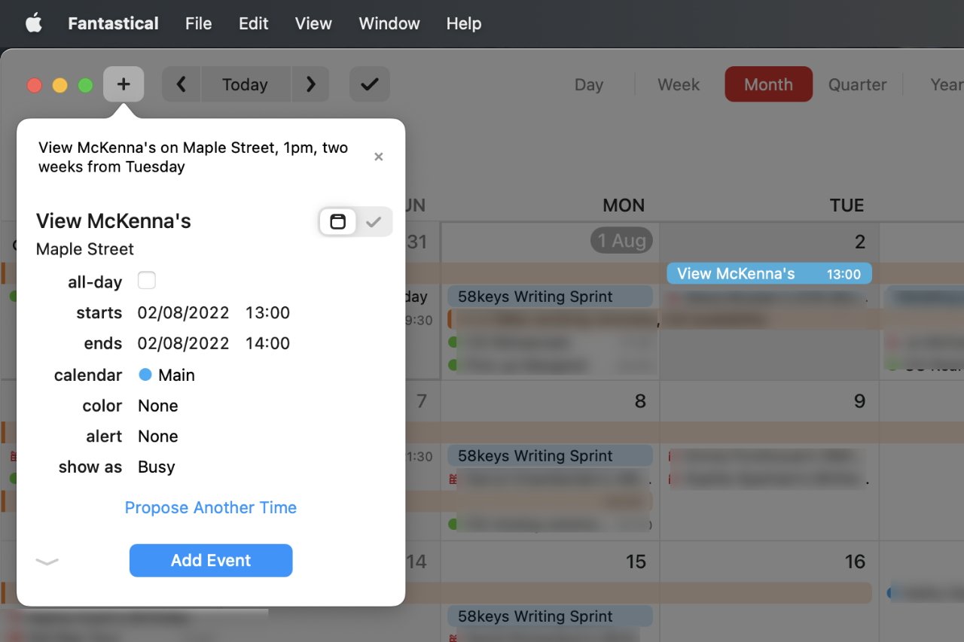Switch to Month view

click(768, 84)
